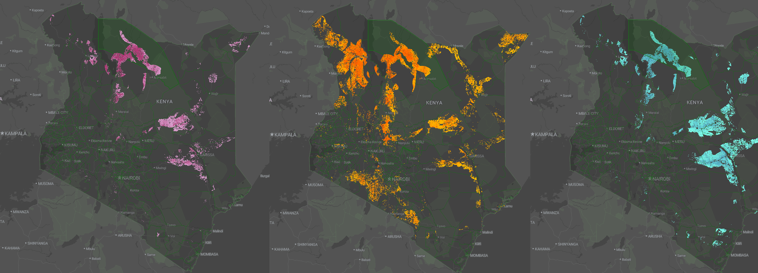Select Wajir on the pink map

[215, 94]
